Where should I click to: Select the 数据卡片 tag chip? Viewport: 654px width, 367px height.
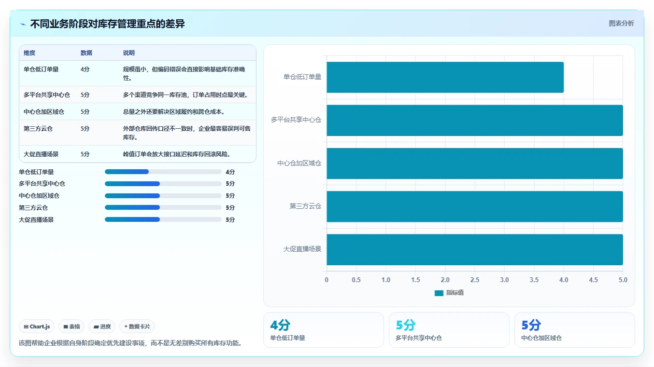coord(137,326)
